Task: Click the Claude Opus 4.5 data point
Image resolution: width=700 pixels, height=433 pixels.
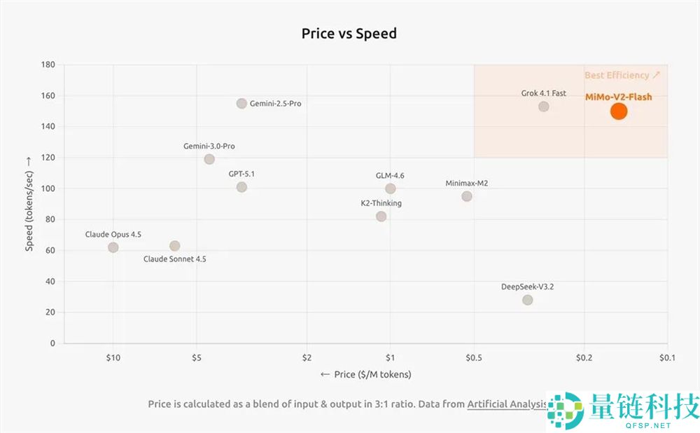Action: pos(113,247)
